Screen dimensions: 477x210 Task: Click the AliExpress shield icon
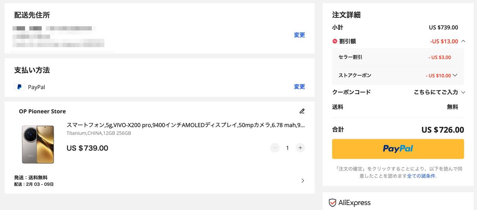(x=332, y=203)
